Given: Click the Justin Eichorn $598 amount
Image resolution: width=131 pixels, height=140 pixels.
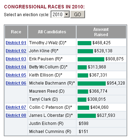Looking at the screenshot, I should click(x=84, y=124).
